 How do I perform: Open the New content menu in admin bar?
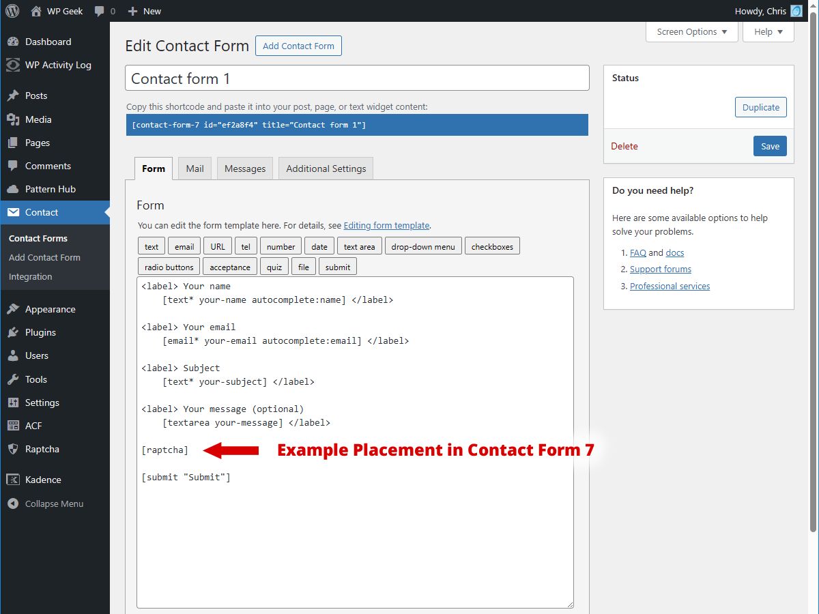145,11
